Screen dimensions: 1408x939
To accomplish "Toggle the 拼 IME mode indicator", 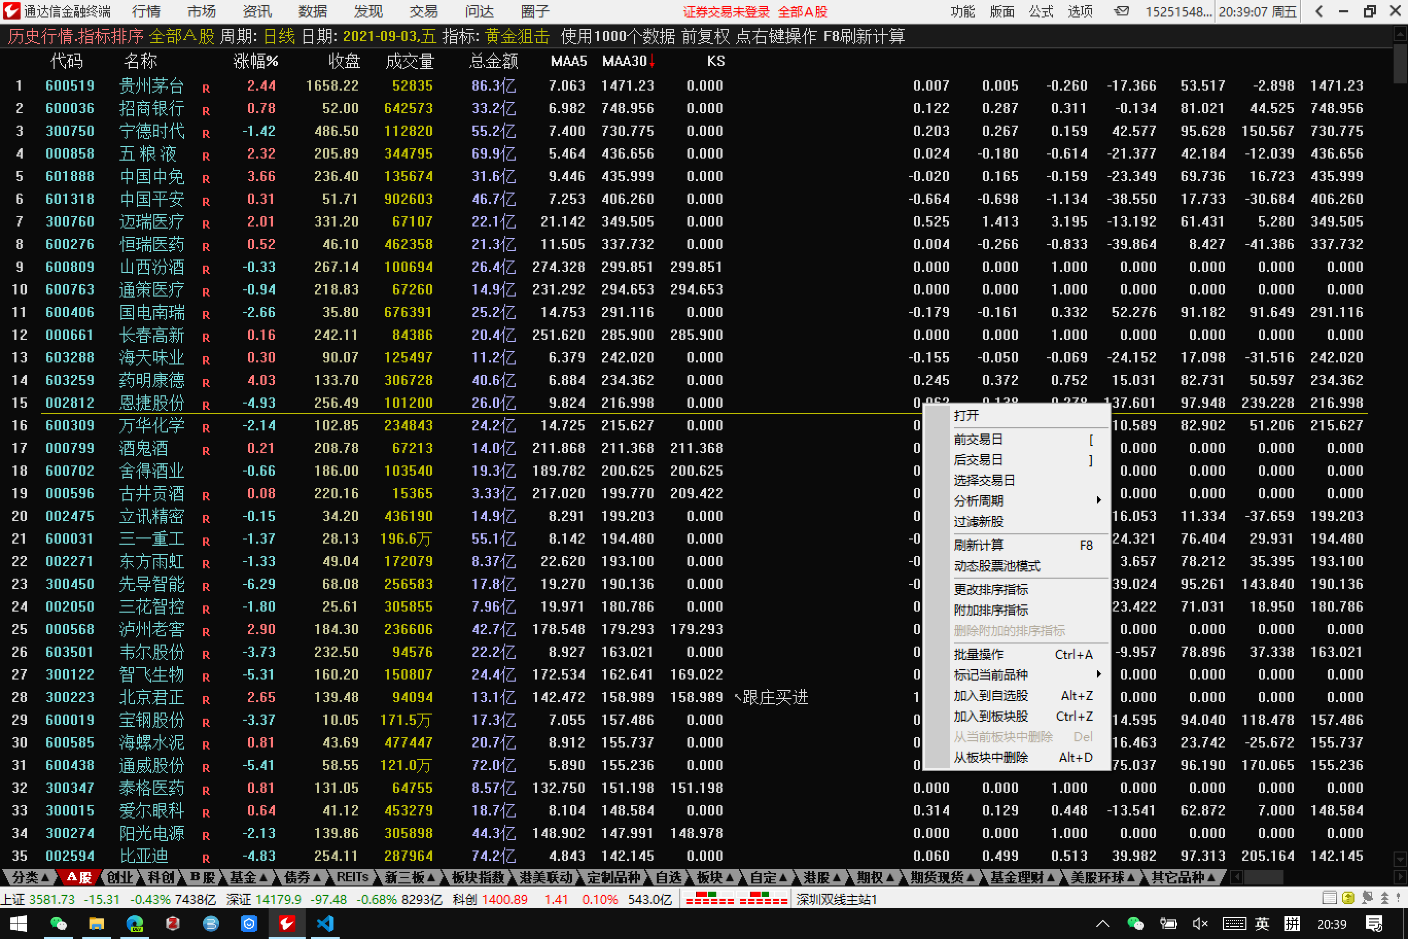I will point(1292,924).
